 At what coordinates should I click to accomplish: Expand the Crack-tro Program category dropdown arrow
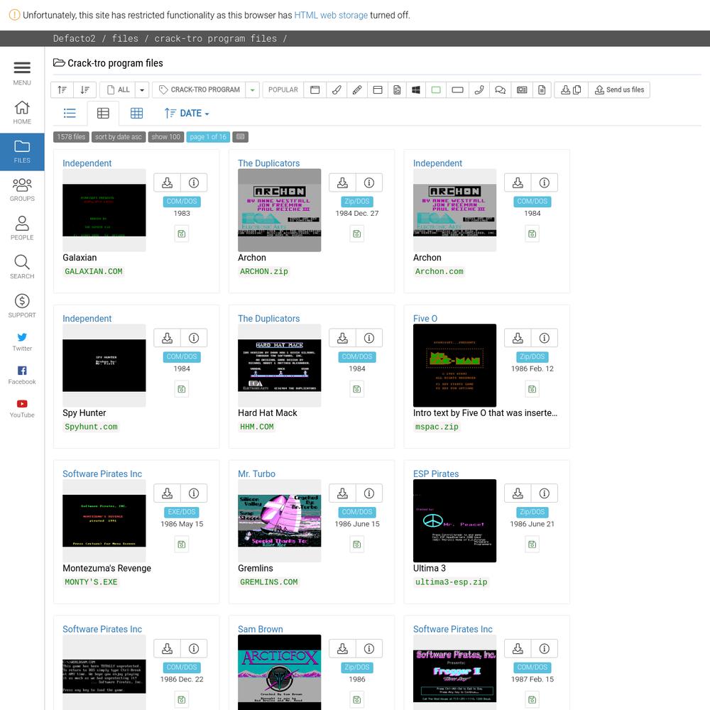[x=252, y=90]
